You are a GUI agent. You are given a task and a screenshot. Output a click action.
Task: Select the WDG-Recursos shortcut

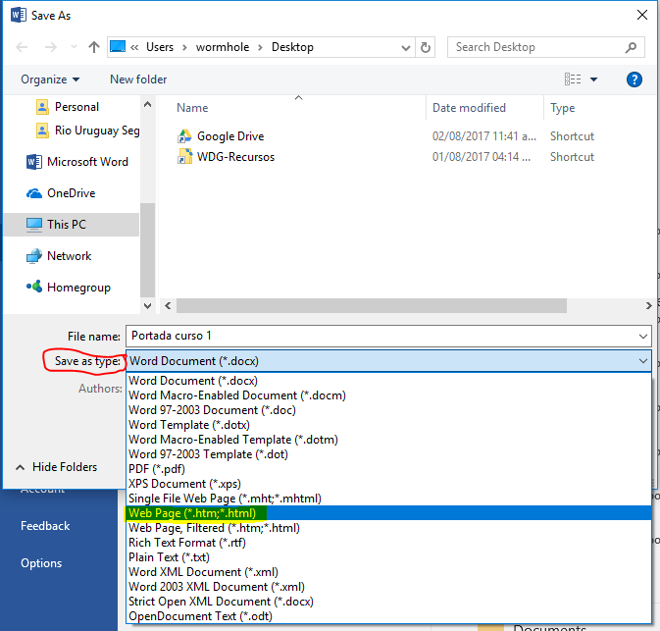click(235, 157)
